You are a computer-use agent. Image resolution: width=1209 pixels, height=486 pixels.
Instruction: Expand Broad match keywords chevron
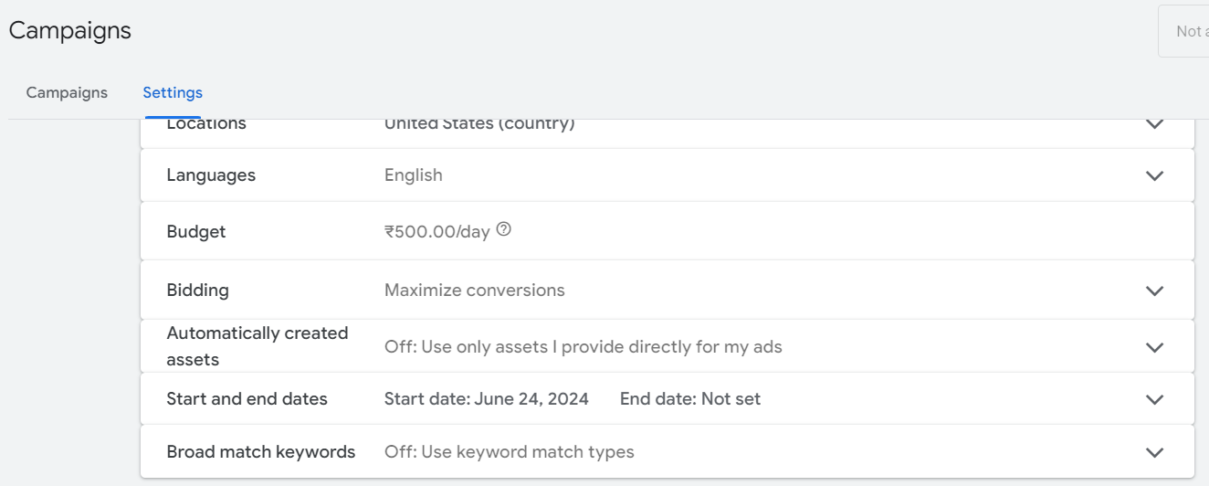[1154, 452]
